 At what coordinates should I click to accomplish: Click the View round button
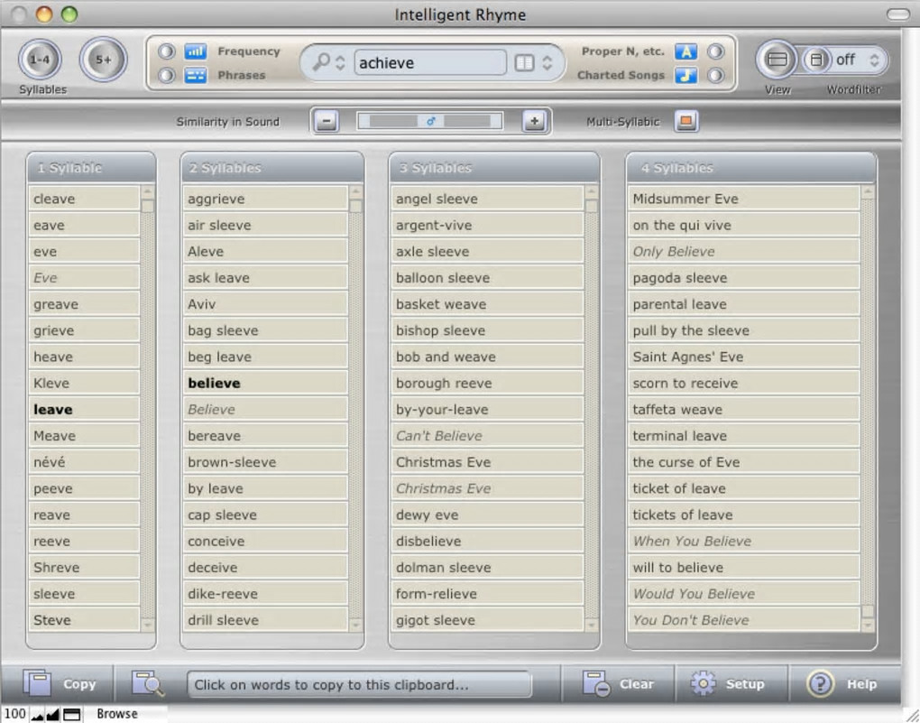[777, 60]
